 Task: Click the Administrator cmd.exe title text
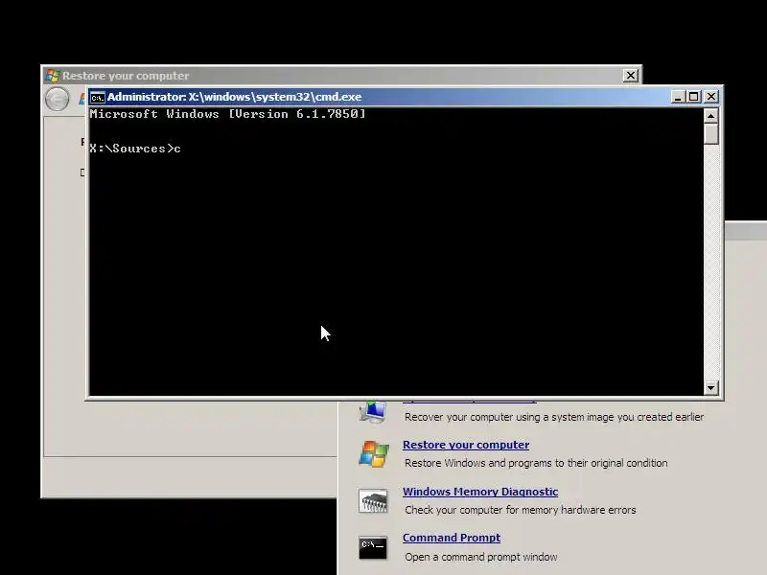click(x=234, y=97)
